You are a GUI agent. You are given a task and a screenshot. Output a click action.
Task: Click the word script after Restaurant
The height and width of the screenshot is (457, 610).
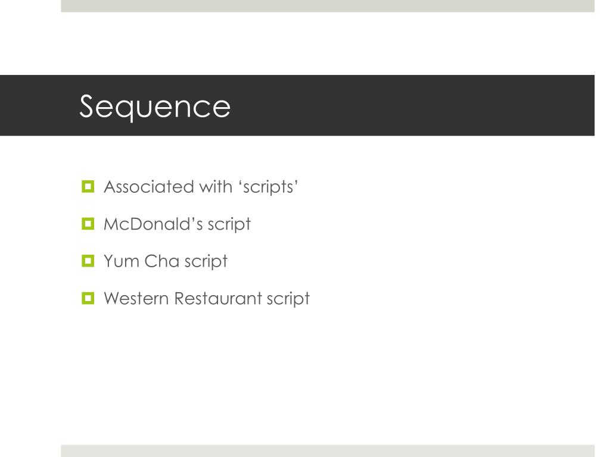pos(288,299)
